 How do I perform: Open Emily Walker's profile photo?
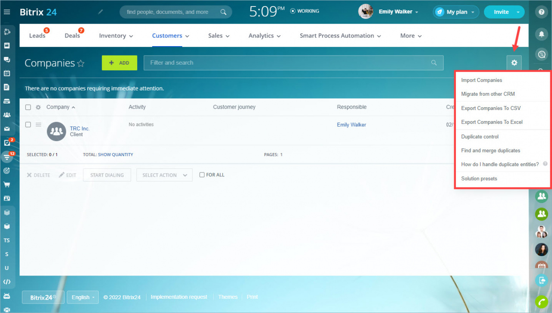(x=366, y=12)
